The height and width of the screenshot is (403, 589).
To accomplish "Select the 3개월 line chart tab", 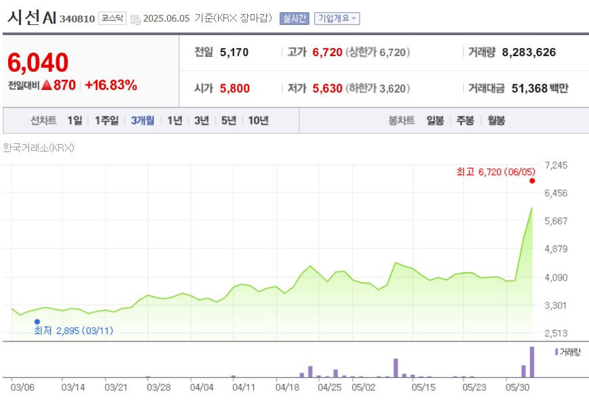I will [x=142, y=120].
